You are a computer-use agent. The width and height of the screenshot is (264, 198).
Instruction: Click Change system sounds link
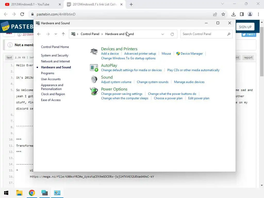coord(153,82)
